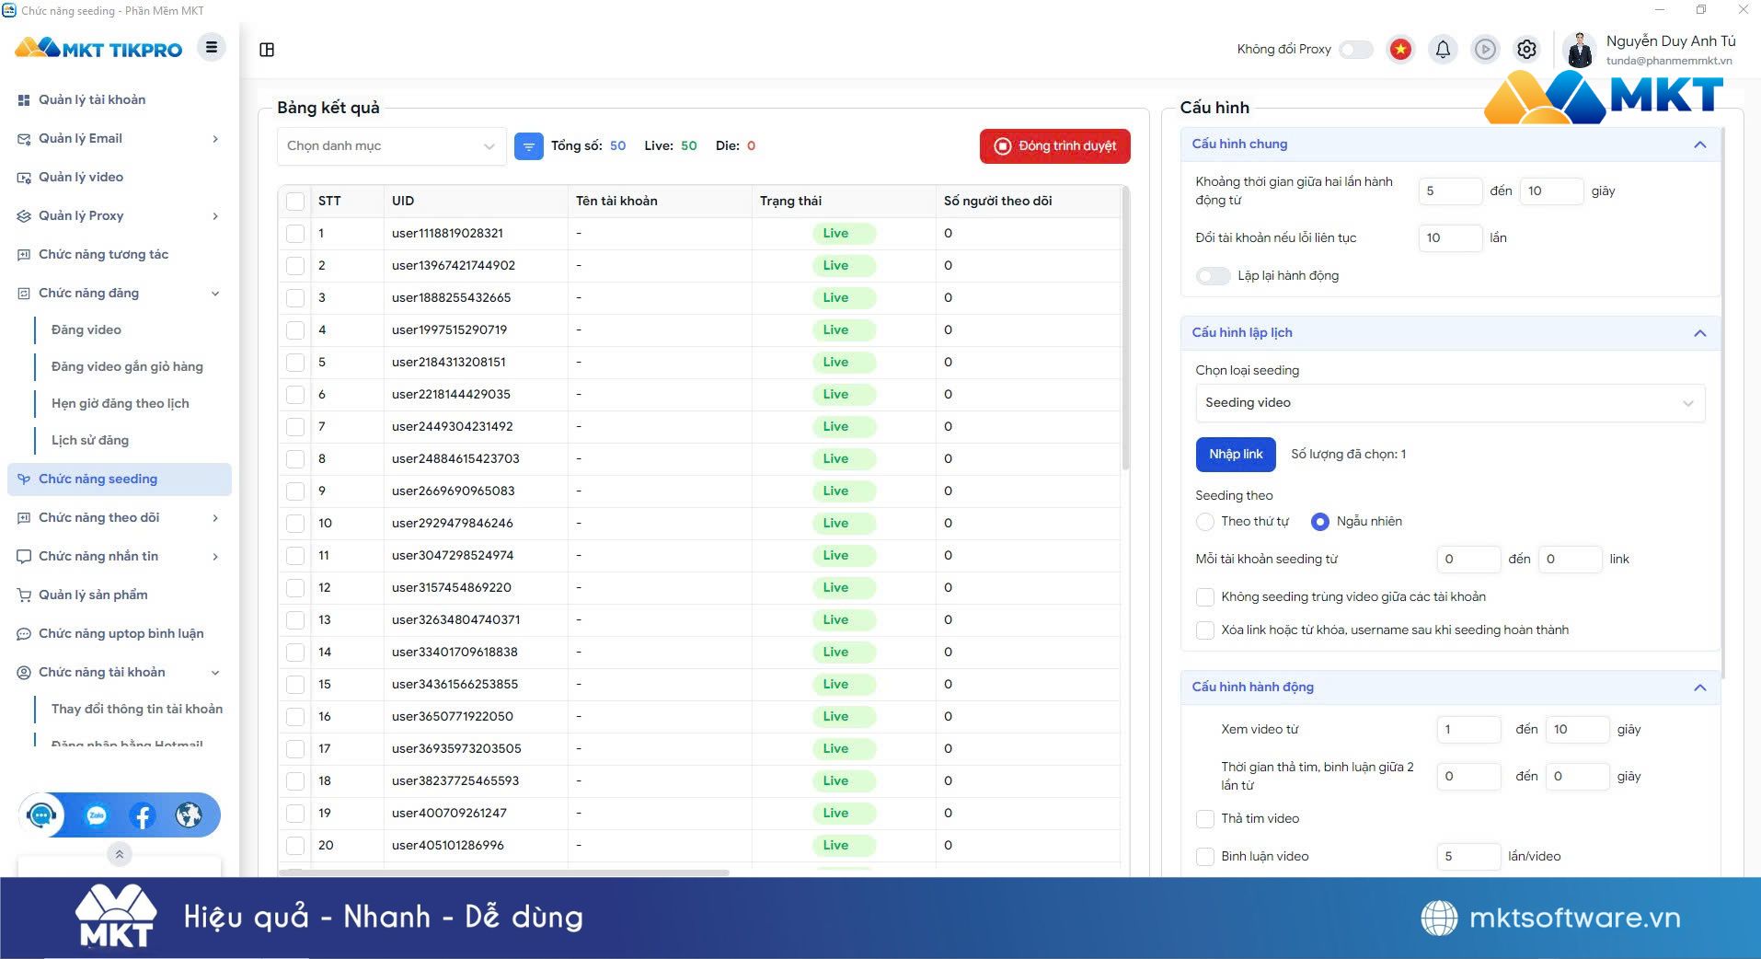Click the hamburger menu icon beside MKT TIKPRO
Screen dimensions: 1761x959
pyautogui.click(x=212, y=48)
